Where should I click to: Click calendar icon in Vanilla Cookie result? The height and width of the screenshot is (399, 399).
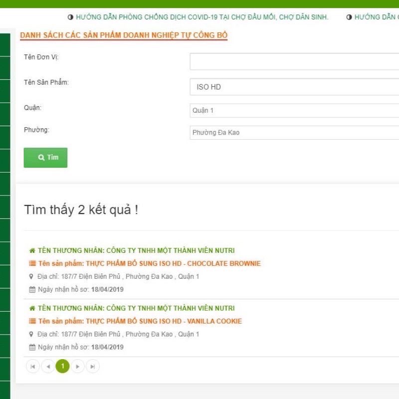tap(32, 347)
